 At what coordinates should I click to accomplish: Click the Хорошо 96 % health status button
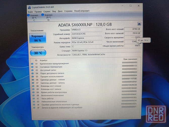pos(38,38)
